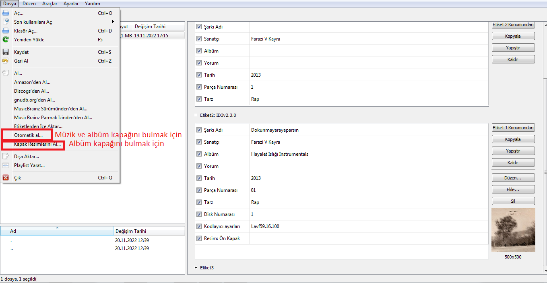Uncheck the Disk Numarası checkbox

199,214
